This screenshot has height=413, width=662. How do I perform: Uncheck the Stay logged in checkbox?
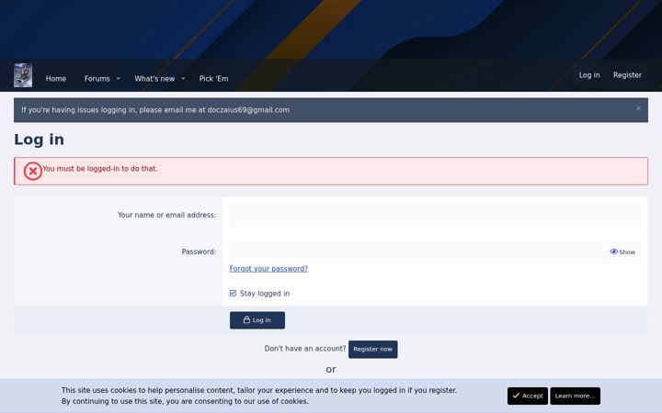click(x=233, y=293)
